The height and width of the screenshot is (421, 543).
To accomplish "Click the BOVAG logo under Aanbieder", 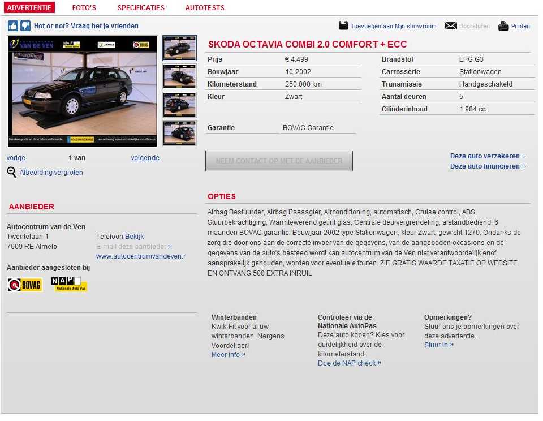I will click(x=25, y=285).
